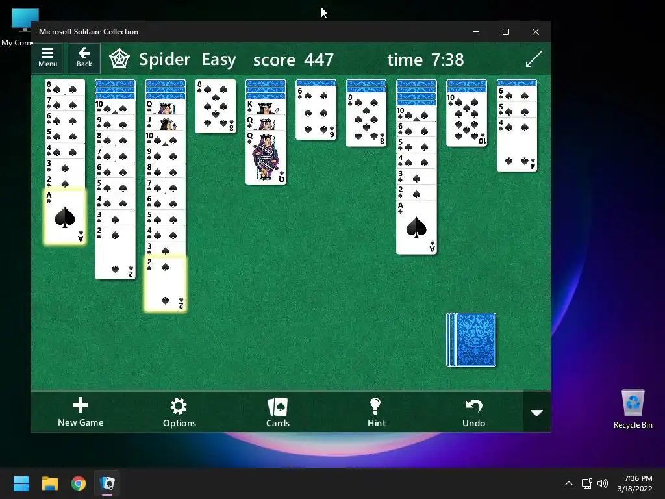Viewport: 665px width, 499px height.
Task: Select the 6 of spades topping tenth column
Action: pos(516,94)
